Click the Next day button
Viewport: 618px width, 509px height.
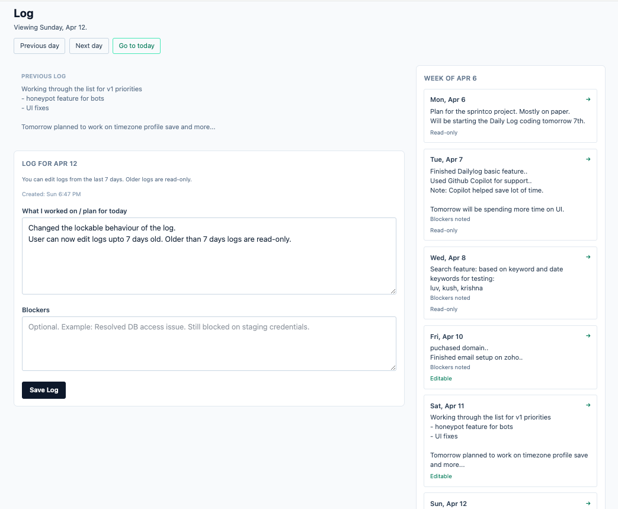(x=89, y=46)
